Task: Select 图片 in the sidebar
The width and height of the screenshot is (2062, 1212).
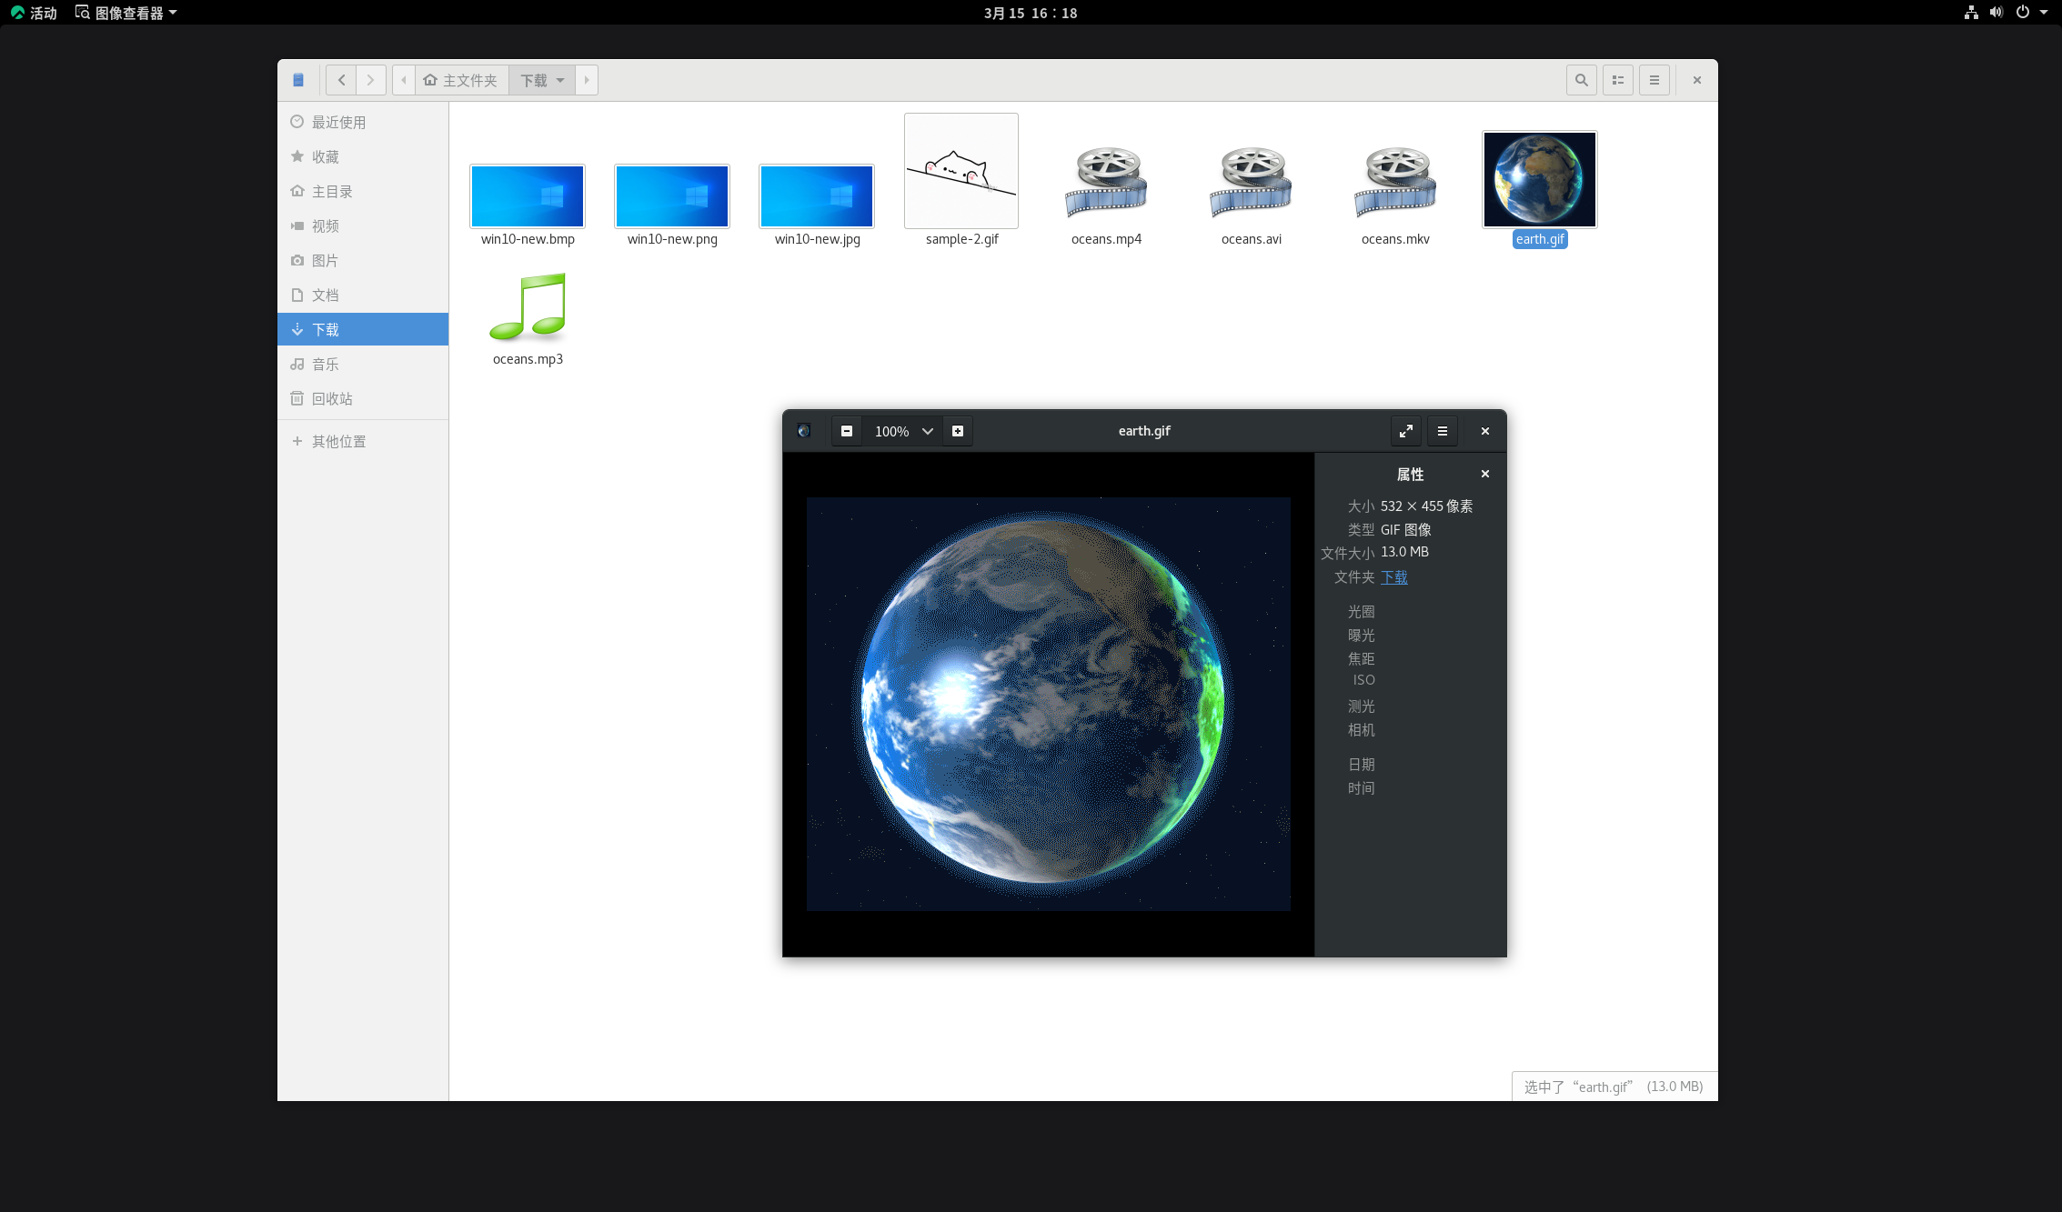Action: (x=325, y=261)
